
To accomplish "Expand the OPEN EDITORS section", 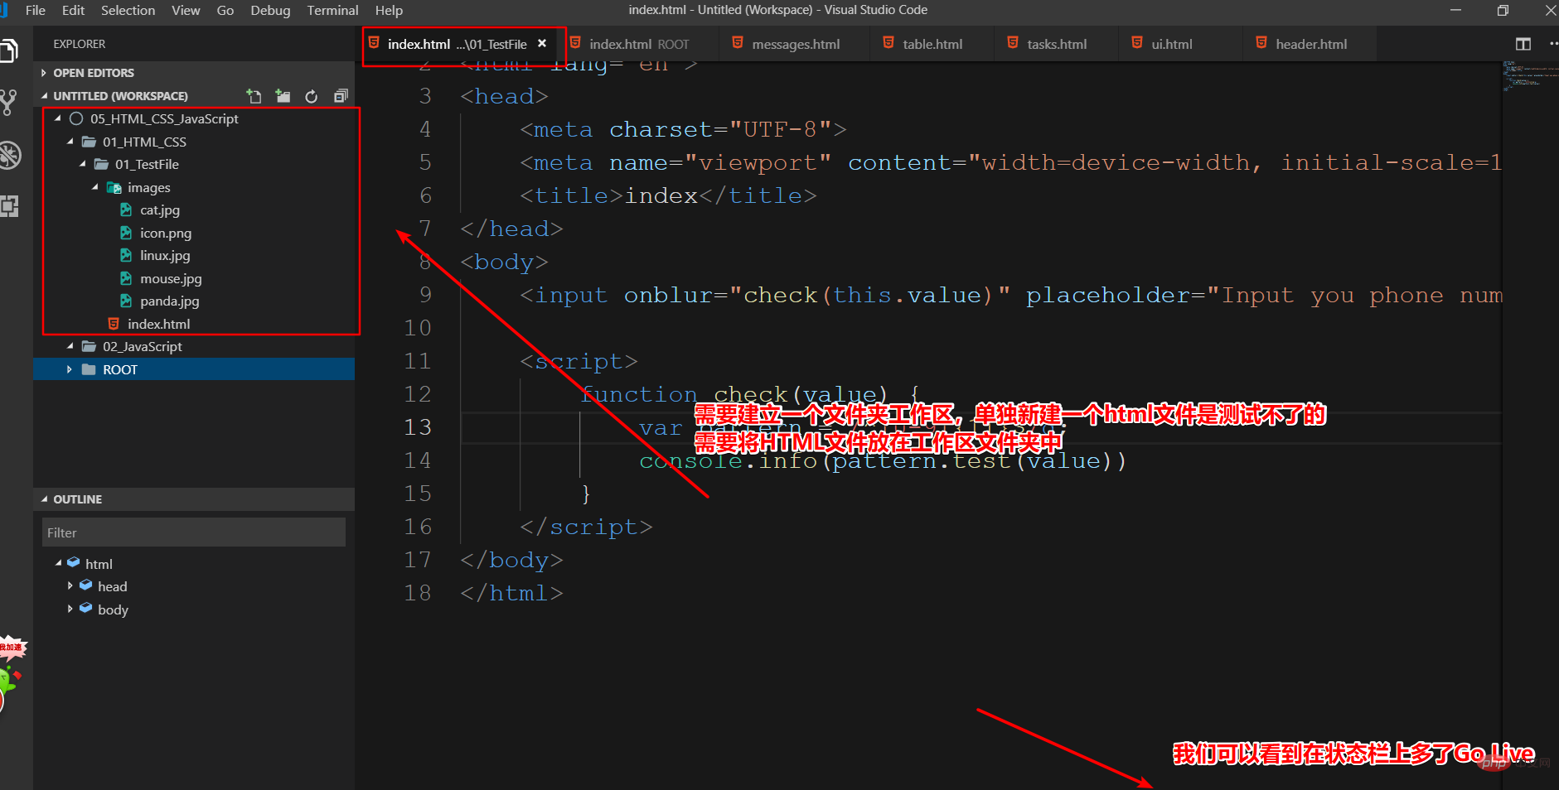I will (44, 73).
